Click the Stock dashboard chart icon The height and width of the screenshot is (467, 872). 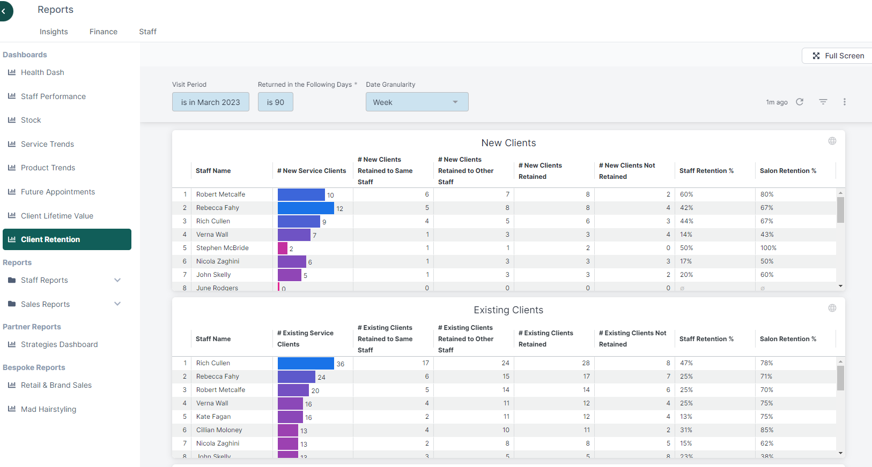pos(12,120)
